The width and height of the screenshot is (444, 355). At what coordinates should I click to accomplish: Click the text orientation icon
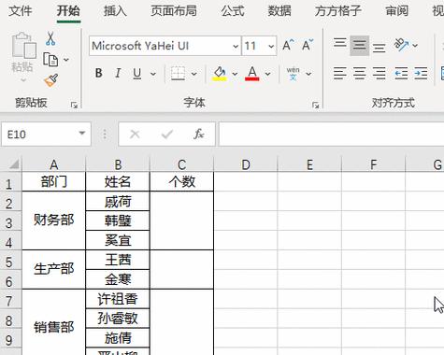[x=401, y=45]
